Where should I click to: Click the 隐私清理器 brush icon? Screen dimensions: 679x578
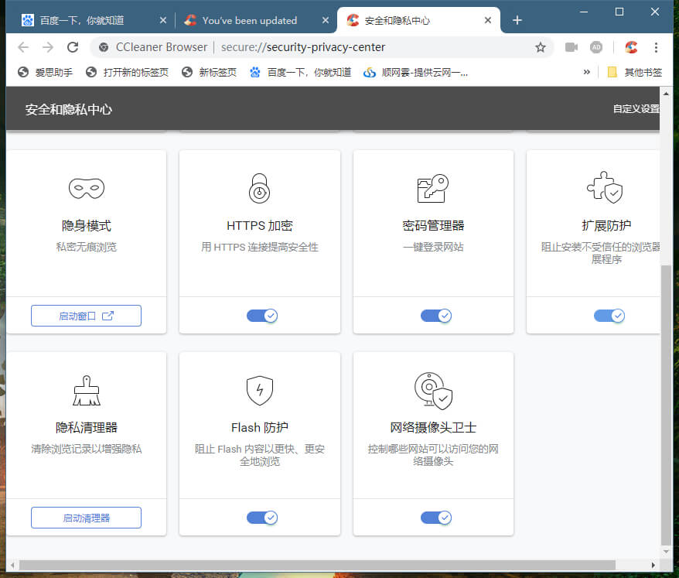point(87,391)
